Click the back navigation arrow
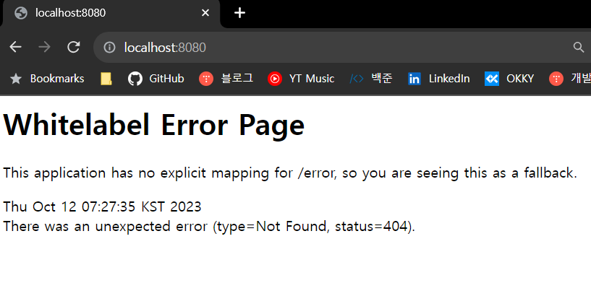 point(15,47)
